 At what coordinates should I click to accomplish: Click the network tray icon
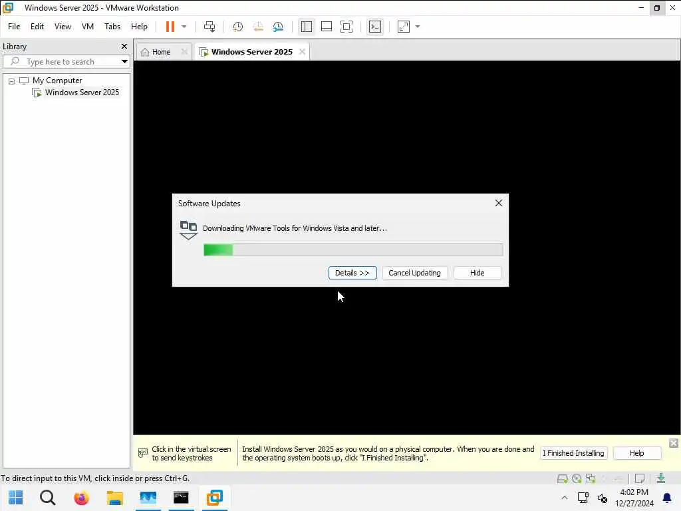tap(583, 498)
